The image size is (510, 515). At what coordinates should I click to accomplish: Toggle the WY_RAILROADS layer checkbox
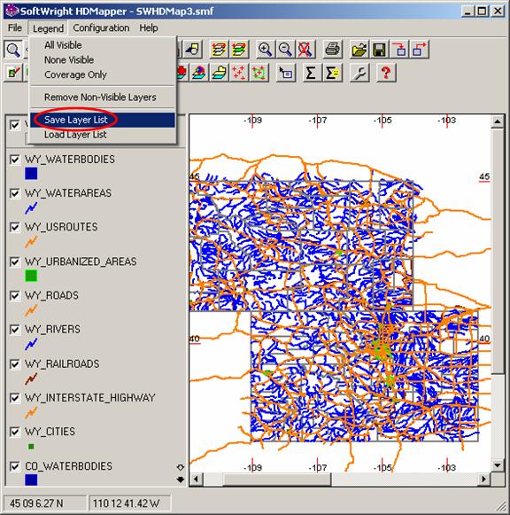tap(15, 364)
